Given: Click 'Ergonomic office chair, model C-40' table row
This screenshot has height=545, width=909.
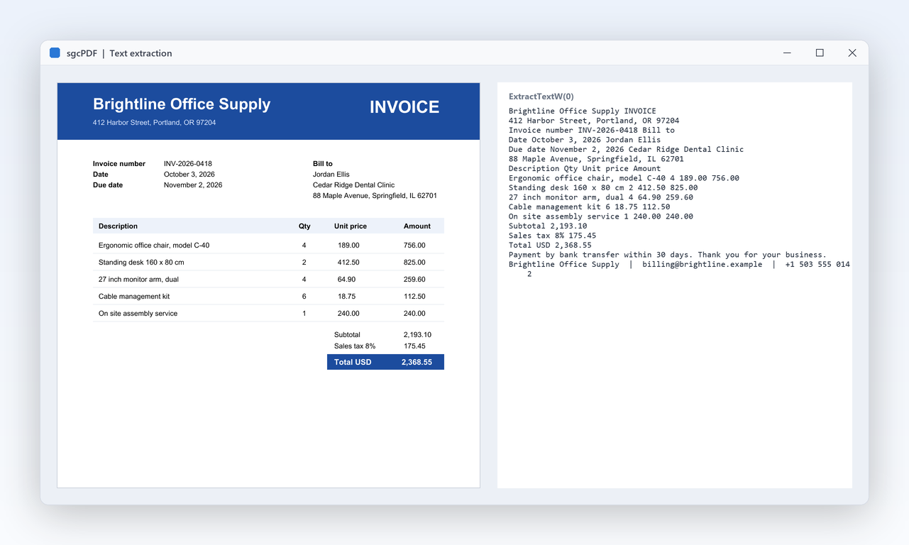Looking at the screenshot, I should click(268, 246).
